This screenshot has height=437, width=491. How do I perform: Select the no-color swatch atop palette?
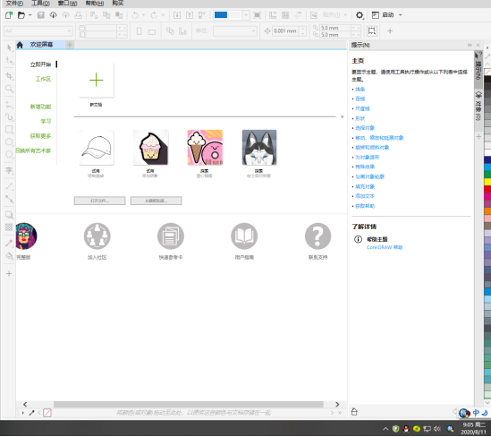(487, 73)
